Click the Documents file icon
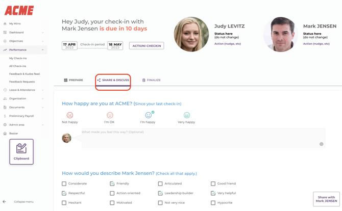This screenshot has width=342, height=211. (x=5, y=107)
